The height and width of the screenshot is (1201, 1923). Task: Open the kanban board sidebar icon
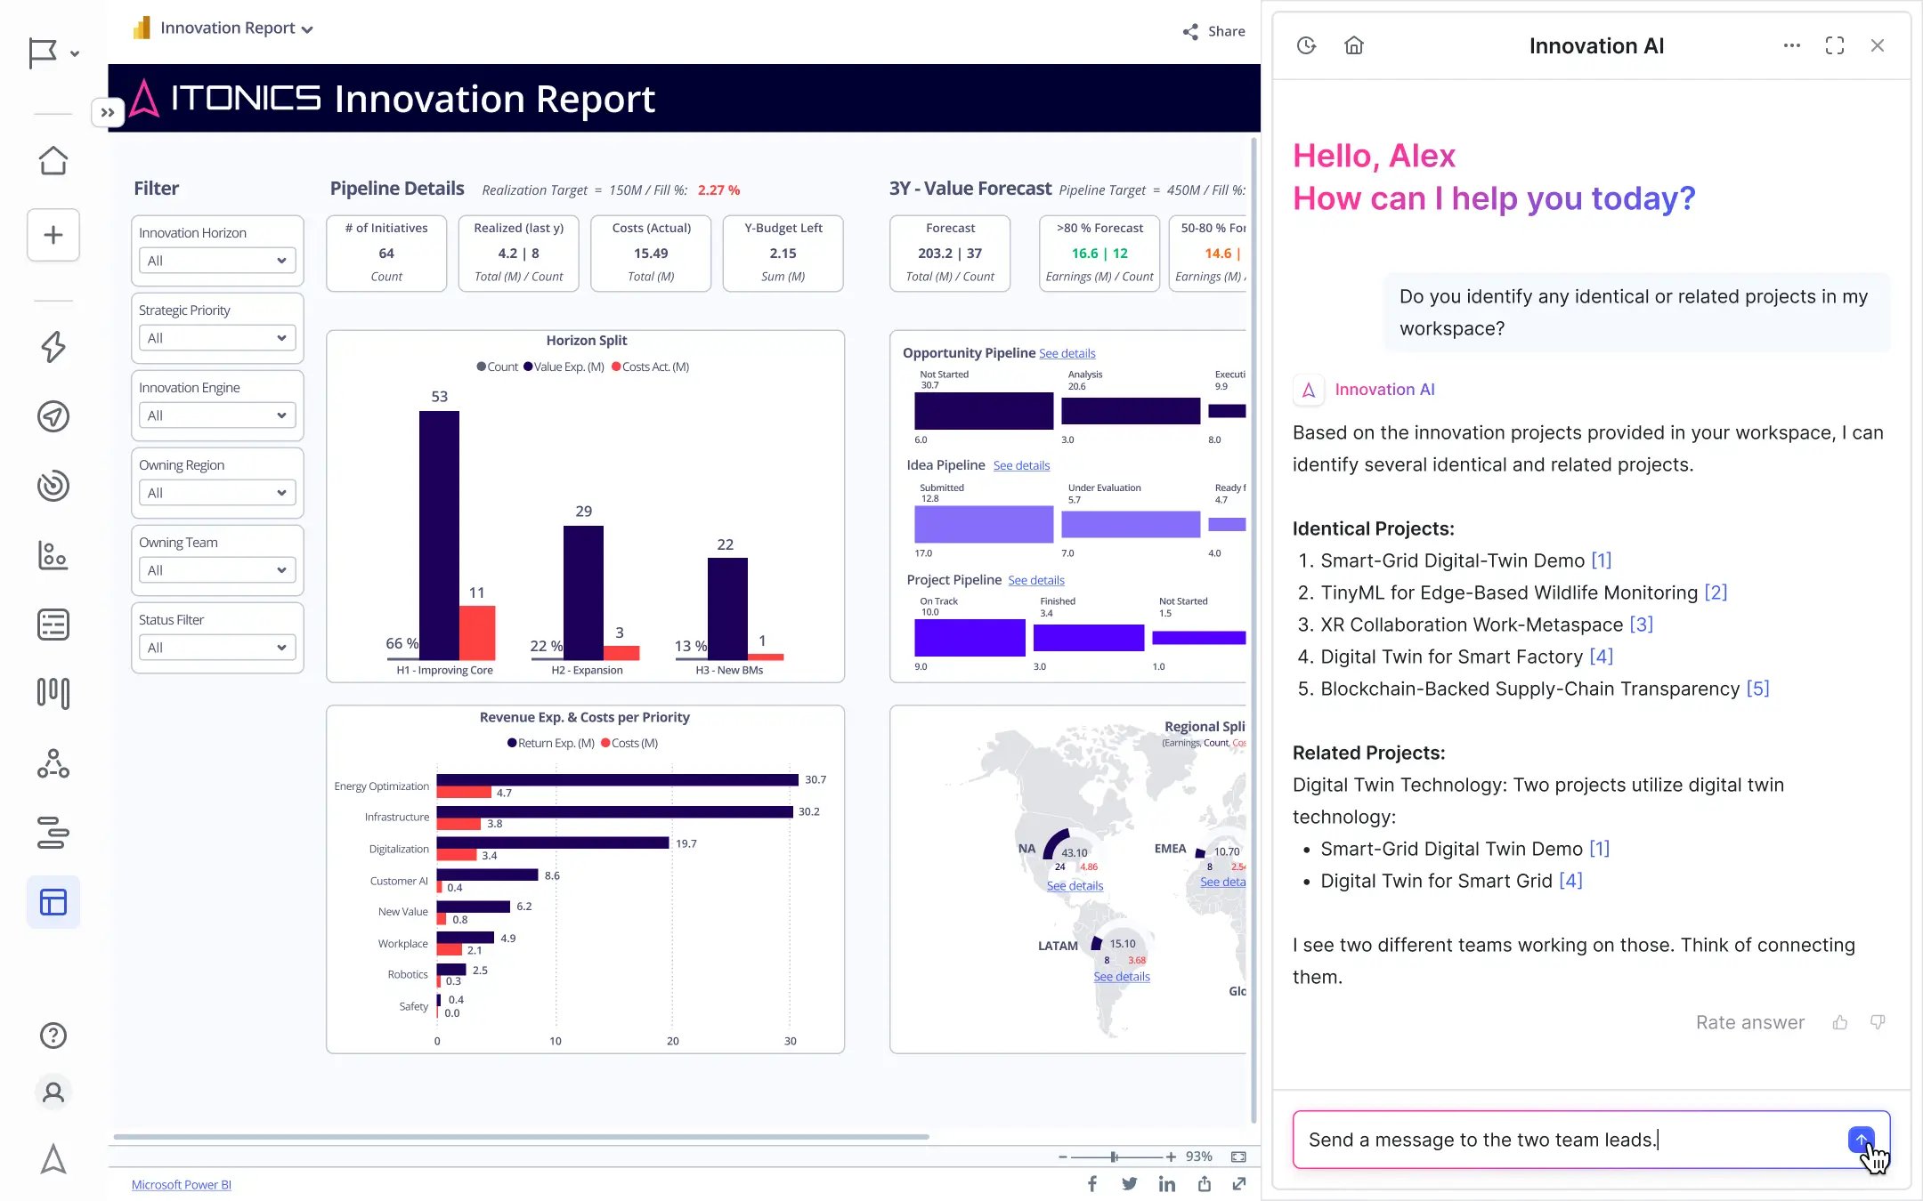click(x=53, y=694)
